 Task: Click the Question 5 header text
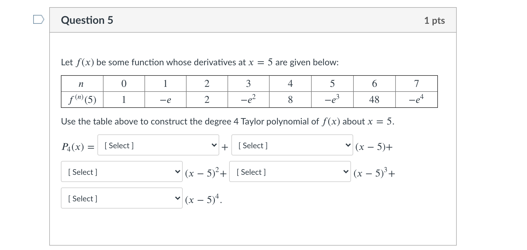87,20
